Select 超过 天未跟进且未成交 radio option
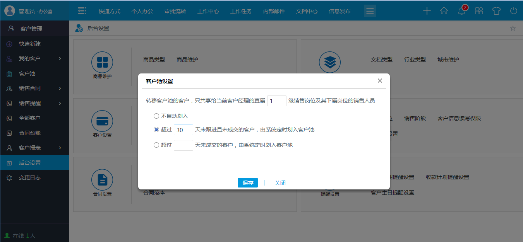The image size is (523, 242). tap(156, 130)
